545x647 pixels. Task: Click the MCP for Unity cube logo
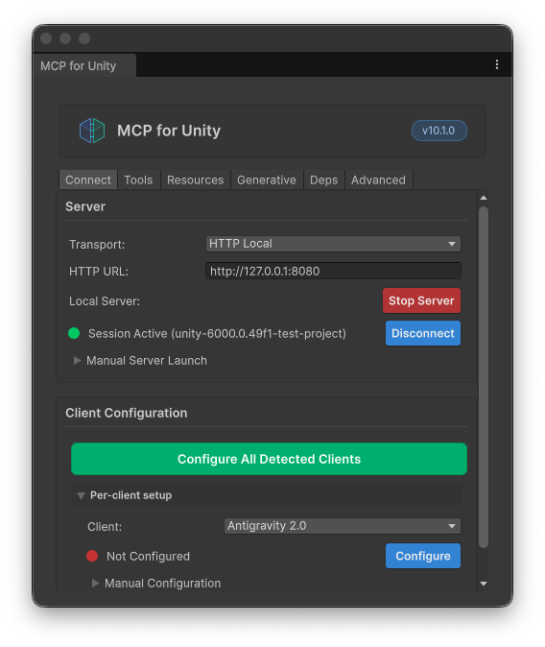92,131
